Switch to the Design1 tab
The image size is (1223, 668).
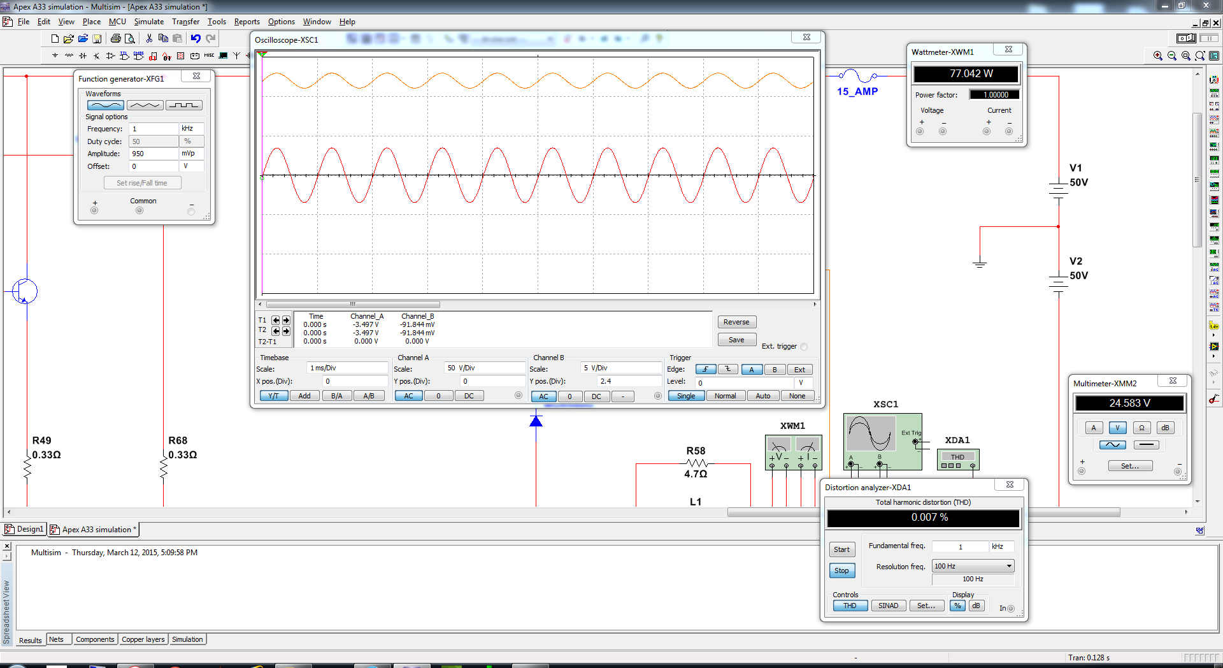[x=25, y=529]
